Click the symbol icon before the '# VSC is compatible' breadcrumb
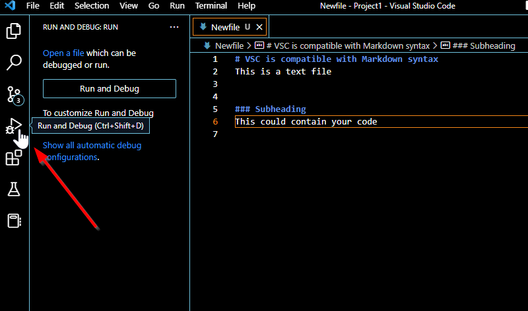Screen dimensions: 528x311 (259, 45)
